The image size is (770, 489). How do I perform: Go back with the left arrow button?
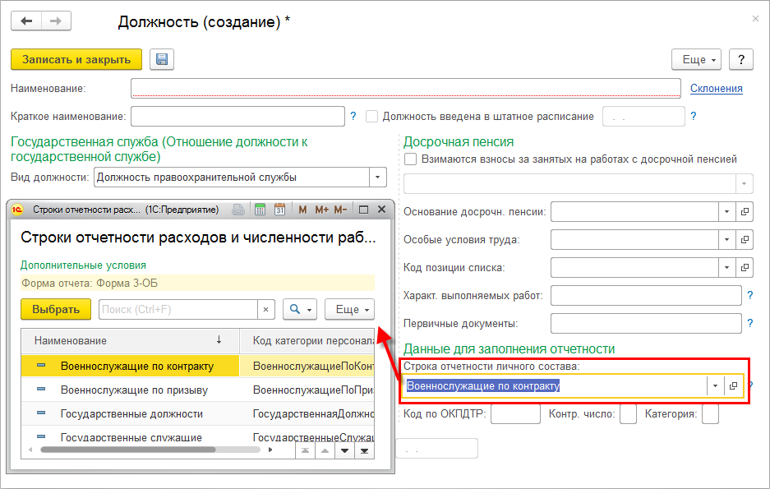27,21
